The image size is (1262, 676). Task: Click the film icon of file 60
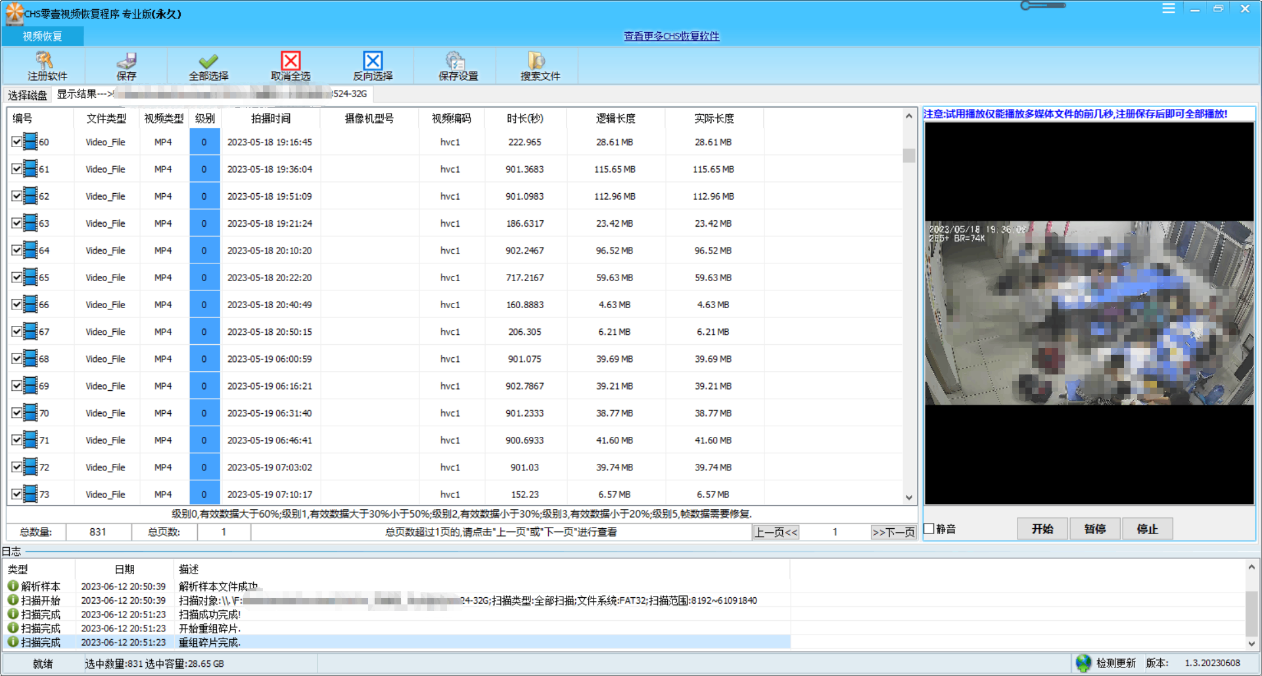pos(30,141)
